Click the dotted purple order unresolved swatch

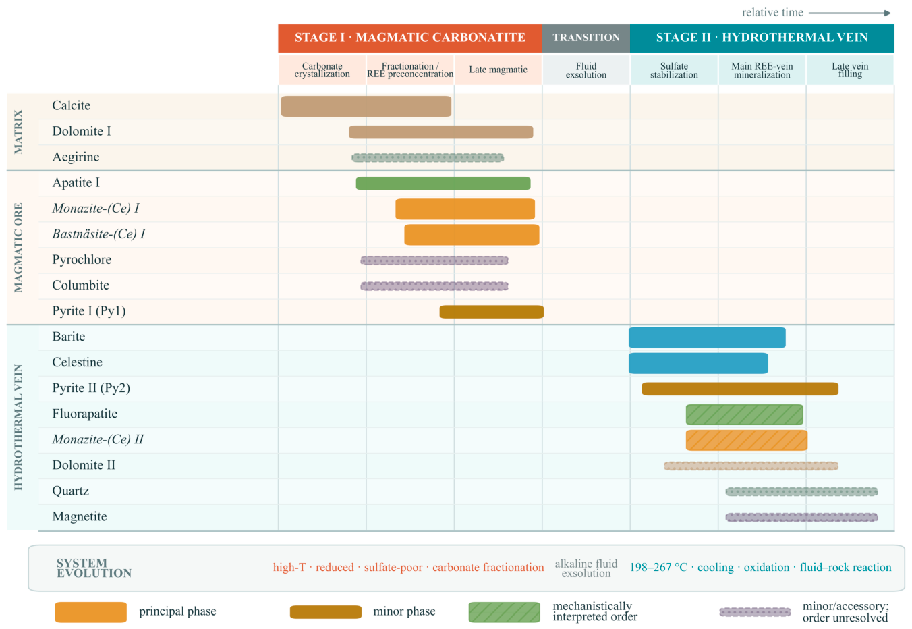coord(755,612)
